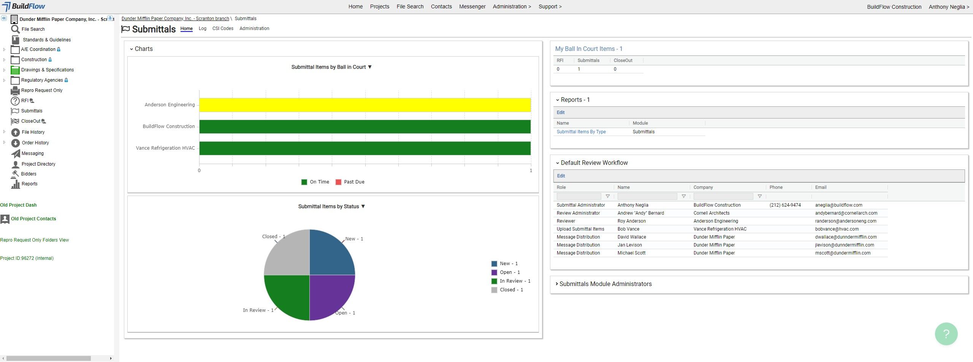This screenshot has width=973, height=362.
Task: Click the Repro Request Only printer icon
Action: [15, 90]
